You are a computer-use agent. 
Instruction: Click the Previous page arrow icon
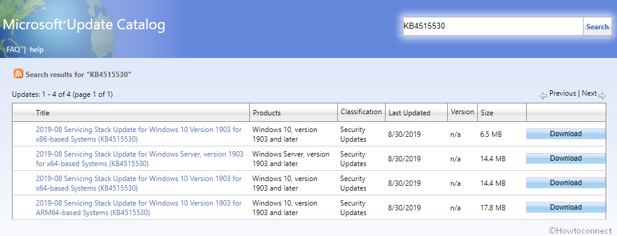tap(543, 95)
